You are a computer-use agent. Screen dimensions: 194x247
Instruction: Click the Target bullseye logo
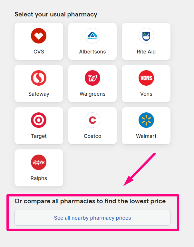[x=39, y=120]
